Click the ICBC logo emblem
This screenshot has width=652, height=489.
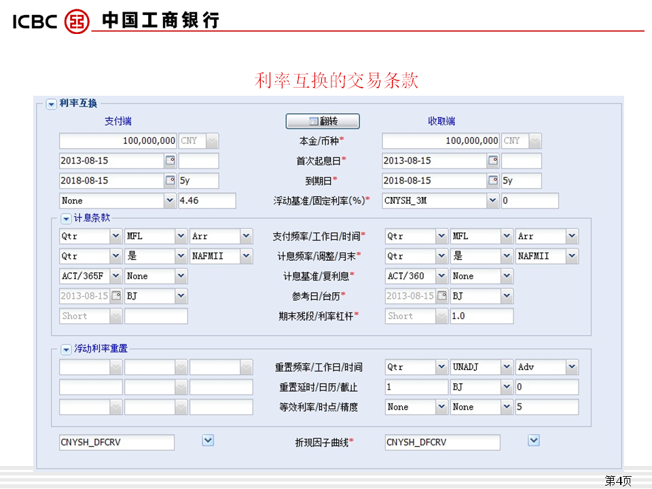click(77, 21)
